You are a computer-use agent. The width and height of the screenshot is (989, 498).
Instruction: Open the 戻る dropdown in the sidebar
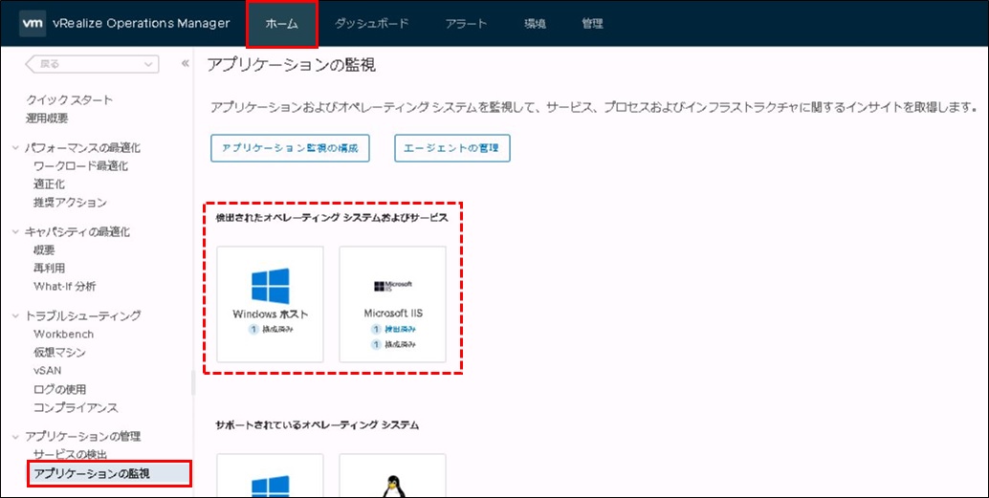[x=92, y=64]
